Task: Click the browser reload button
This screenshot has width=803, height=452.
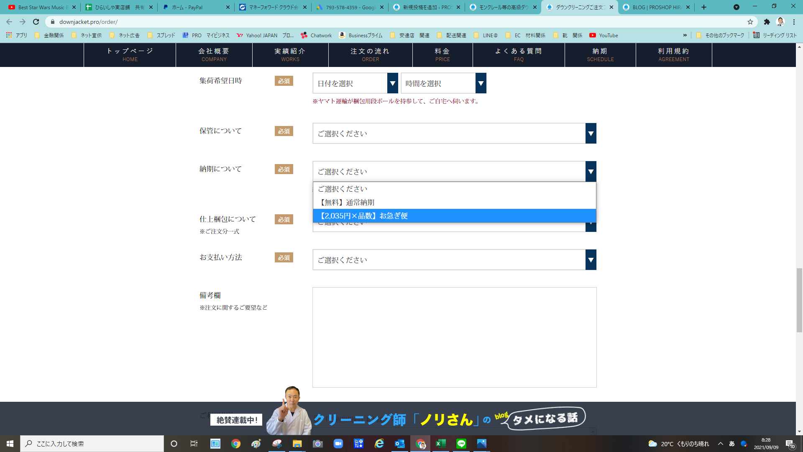Action: [x=36, y=22]
